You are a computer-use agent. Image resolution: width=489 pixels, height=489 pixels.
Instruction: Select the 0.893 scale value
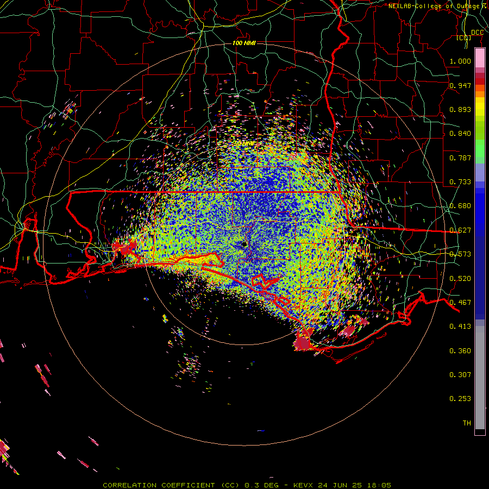point(460,109)
